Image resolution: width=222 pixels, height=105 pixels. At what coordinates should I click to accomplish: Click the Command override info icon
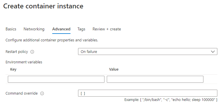pos(42,93)
